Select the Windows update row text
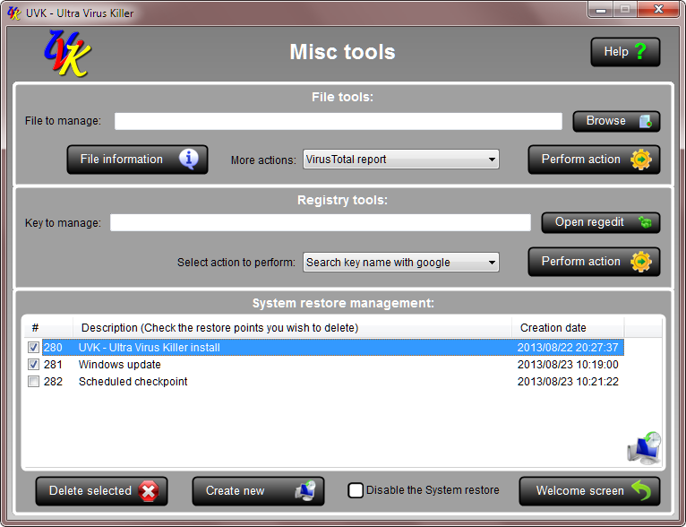 click(x=119, y=364)
